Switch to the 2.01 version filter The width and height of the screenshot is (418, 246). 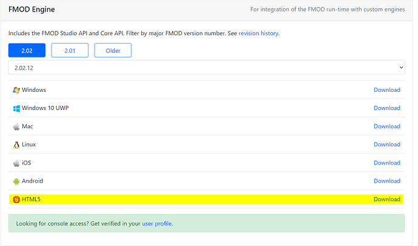pos(70,50)
